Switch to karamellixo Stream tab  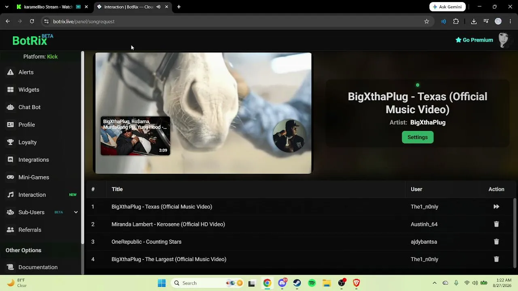pos(48,7)
